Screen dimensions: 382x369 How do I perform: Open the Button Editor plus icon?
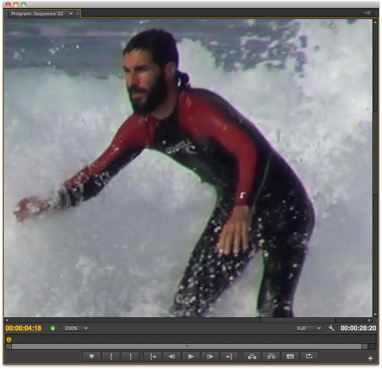click(370, 359)
